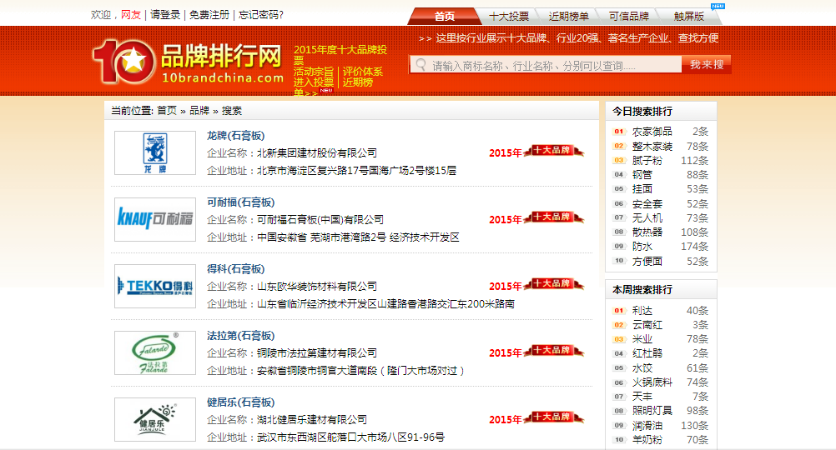This screenshot has width=836, height=450.
Task: Select 整木家装 in today's search ranking
Action: tap(652, 147)
